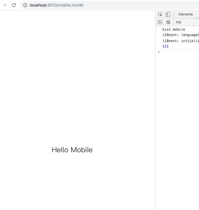Click the browser forward arrow
Image resolution: width=199 pixels, height=210 pixels.
[4, 5]
